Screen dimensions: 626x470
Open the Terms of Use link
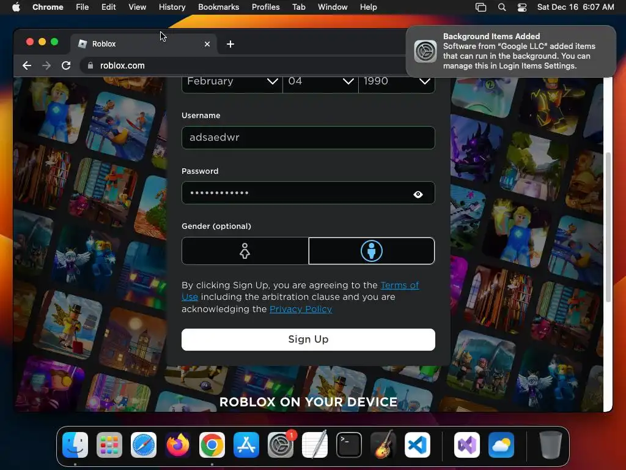[400, 285]
